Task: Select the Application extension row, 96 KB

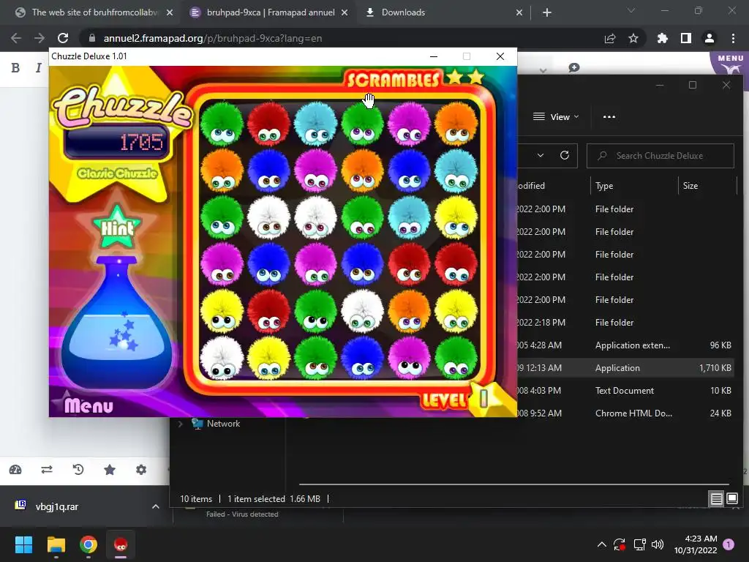Action: (626, 345)
